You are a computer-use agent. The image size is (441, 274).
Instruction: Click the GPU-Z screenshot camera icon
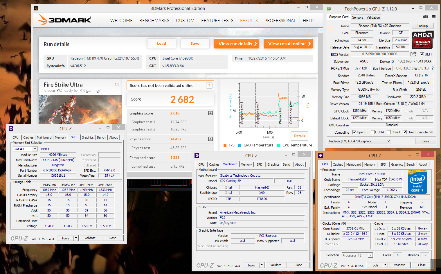[x=425, y=17]
